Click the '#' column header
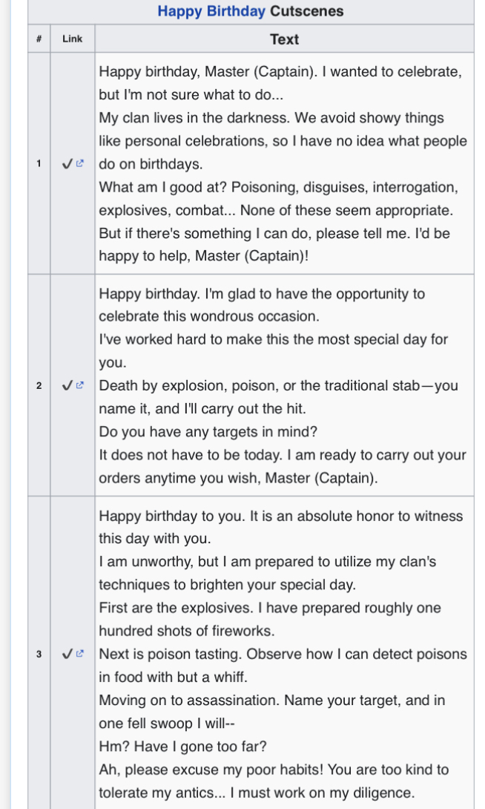The width and height of the screenshot is (485, 809). coord(39,39)
